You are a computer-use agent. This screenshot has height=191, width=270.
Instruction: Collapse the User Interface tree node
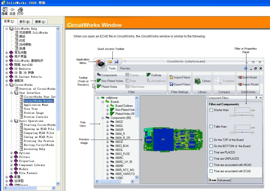(11, 93)
